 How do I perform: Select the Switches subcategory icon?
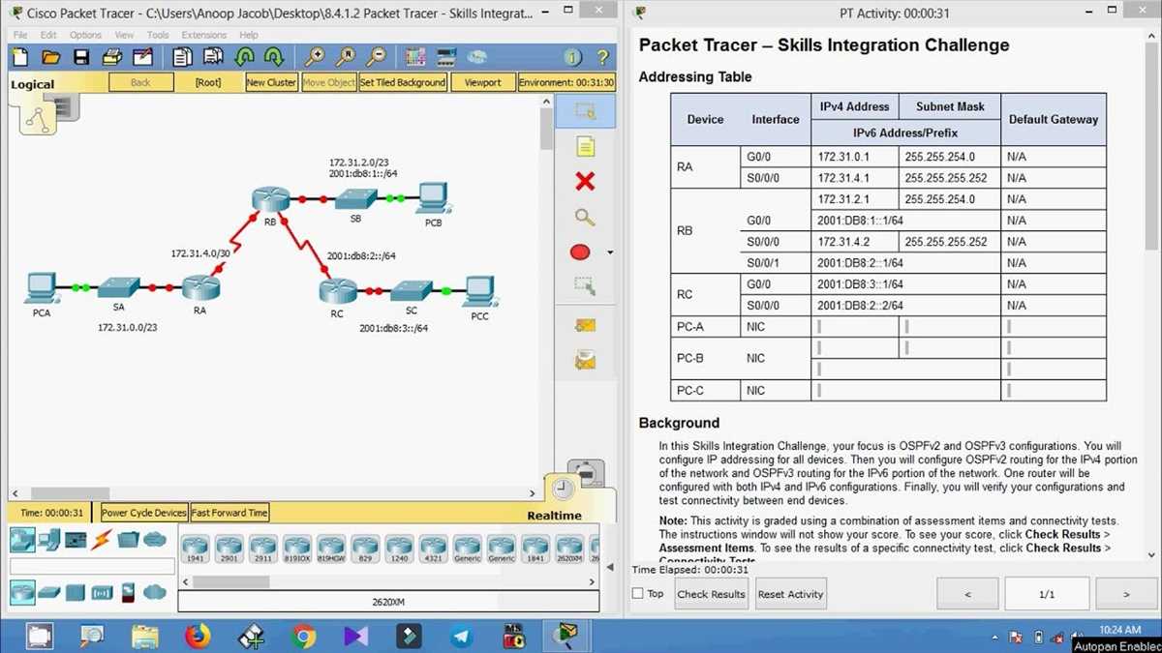[x=49, y=591]
